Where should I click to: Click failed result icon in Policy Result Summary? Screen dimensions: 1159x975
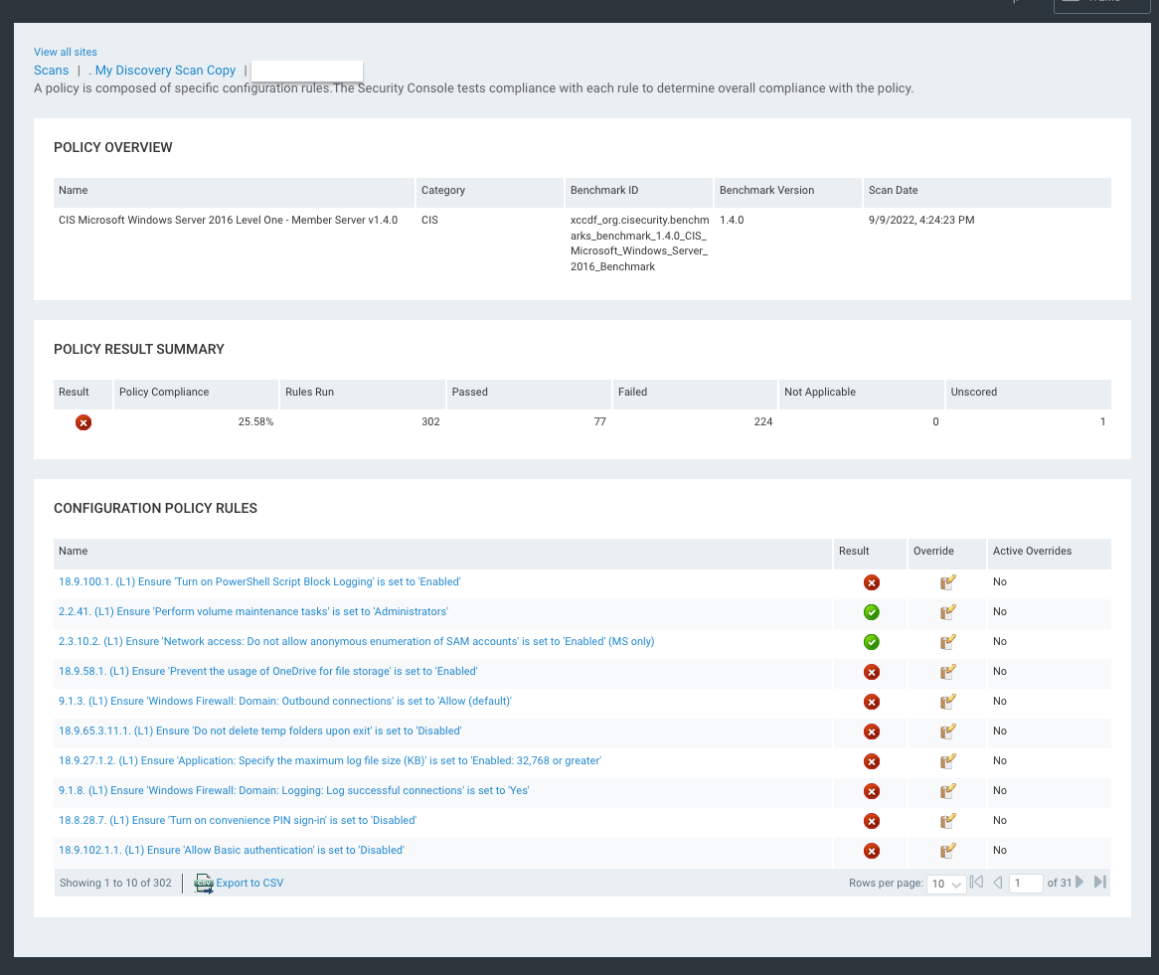(x=83, y=422)
